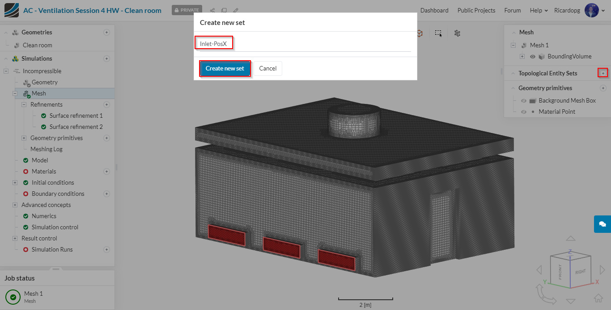Expand the BoundingVolume node
The image size is (611, 310).
click(x=522, y=57)
